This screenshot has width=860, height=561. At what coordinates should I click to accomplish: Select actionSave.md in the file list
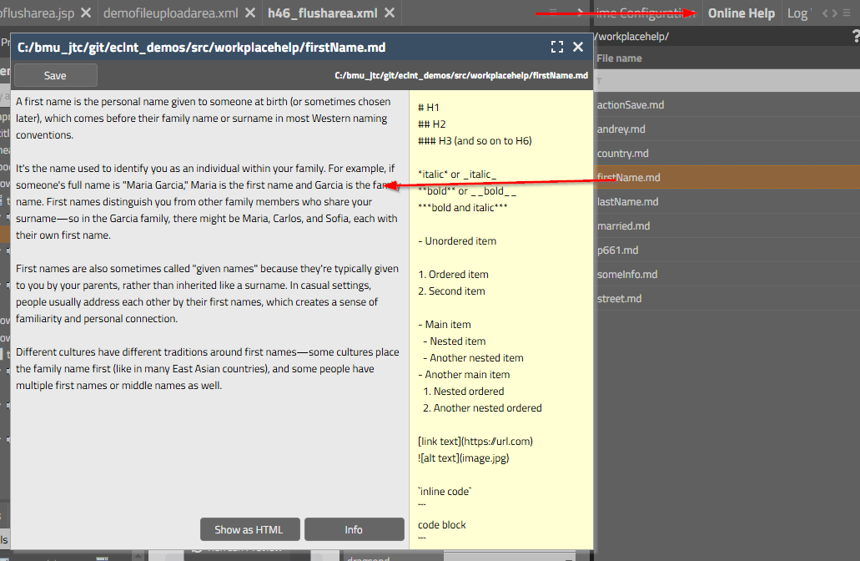tap(631, 105)
